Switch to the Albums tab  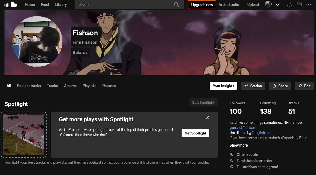click(x=70, y=86)
